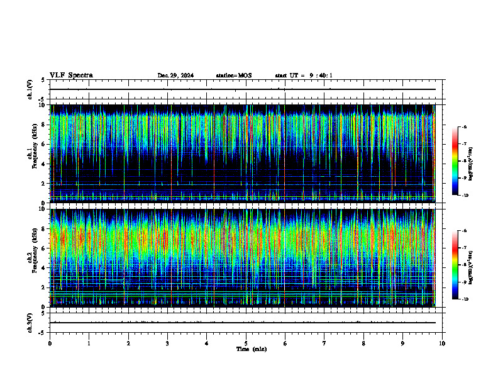Click the ch.1 spectrogram color scale bar

click(455, 161)
